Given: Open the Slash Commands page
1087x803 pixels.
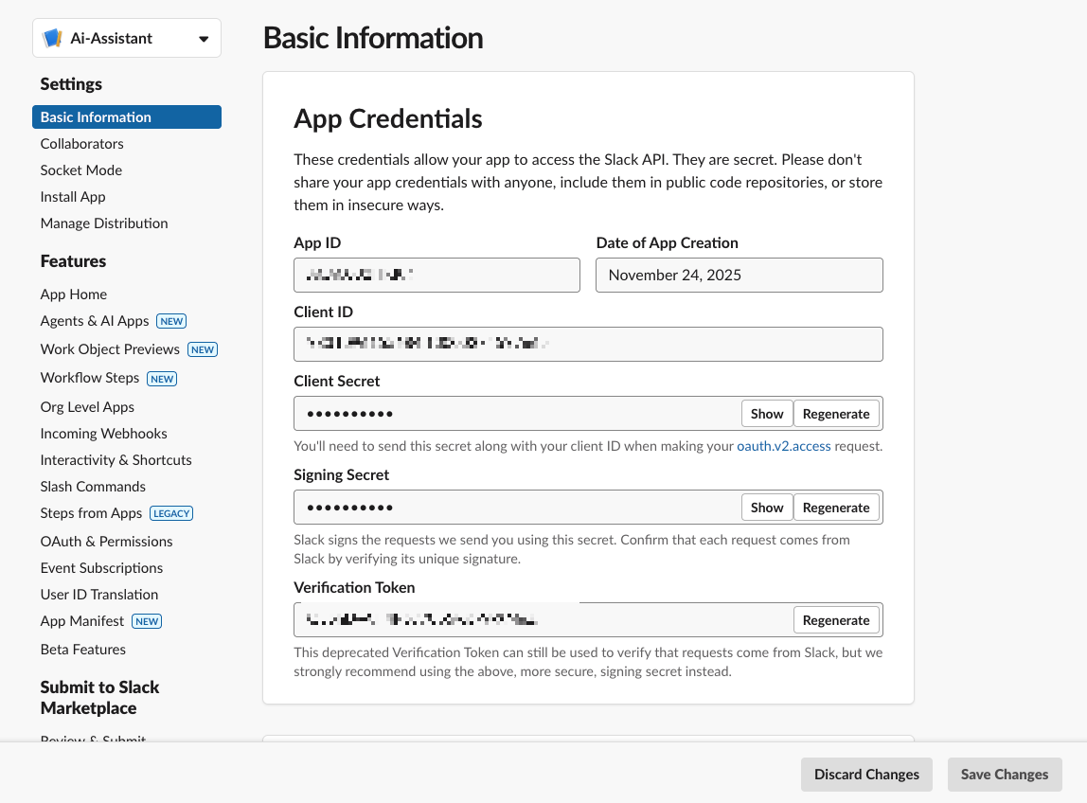Looking at the screenshot, I should pyautogui.click(x=93, y=487).
